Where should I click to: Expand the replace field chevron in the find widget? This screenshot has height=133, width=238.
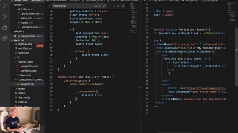(x=49, y=6)
